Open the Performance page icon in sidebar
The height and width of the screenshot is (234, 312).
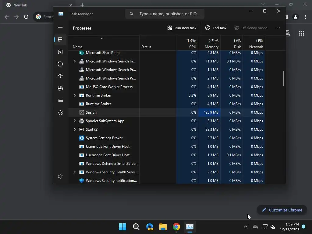60,52
